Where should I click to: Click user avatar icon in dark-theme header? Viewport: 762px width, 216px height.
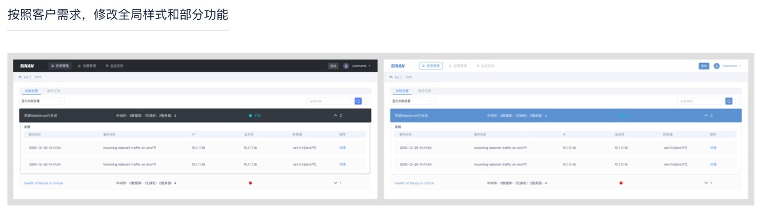click(346, 66)
